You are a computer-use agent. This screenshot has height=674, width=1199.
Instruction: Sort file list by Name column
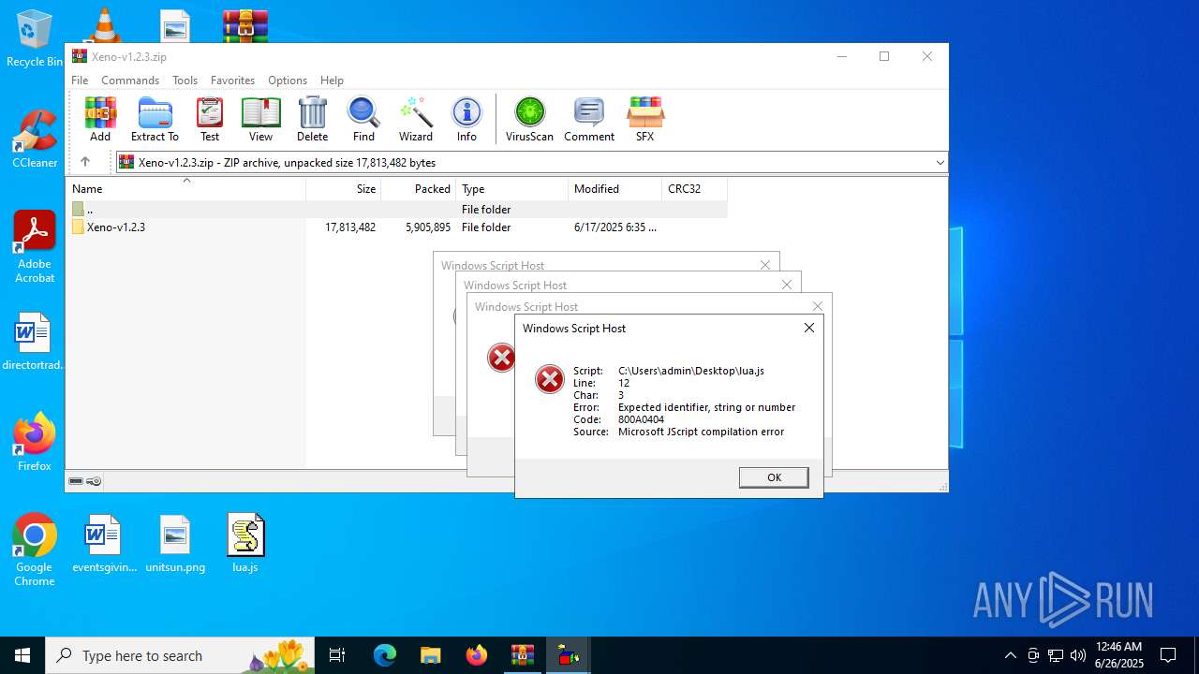186,189
